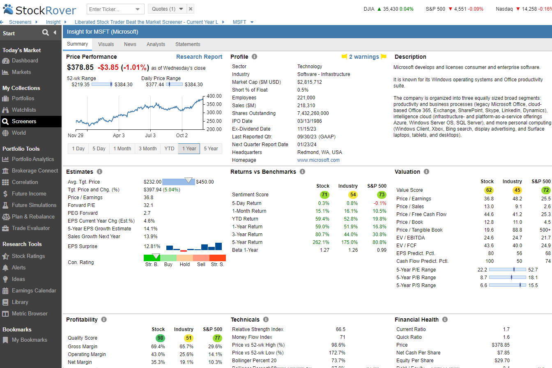Switch to the Visuals tab
The image size is (552, 368).
click(106, 44)
